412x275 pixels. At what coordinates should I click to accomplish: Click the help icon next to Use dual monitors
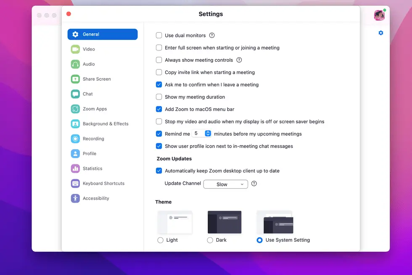(x=212, y=35)
